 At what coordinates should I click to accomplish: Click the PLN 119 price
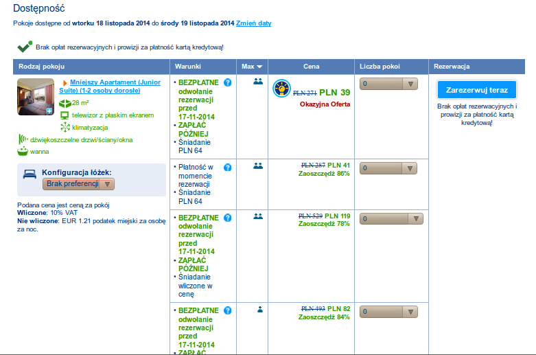pos(338,216)
